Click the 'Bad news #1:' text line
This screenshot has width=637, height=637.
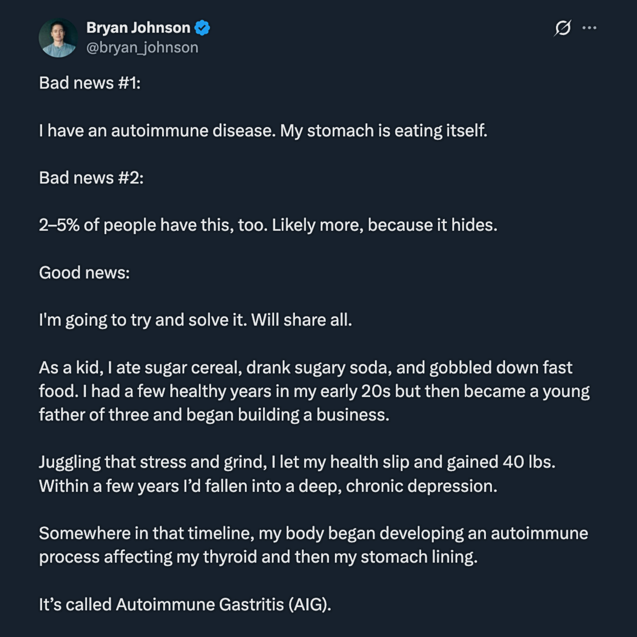(x=90, y=83)
